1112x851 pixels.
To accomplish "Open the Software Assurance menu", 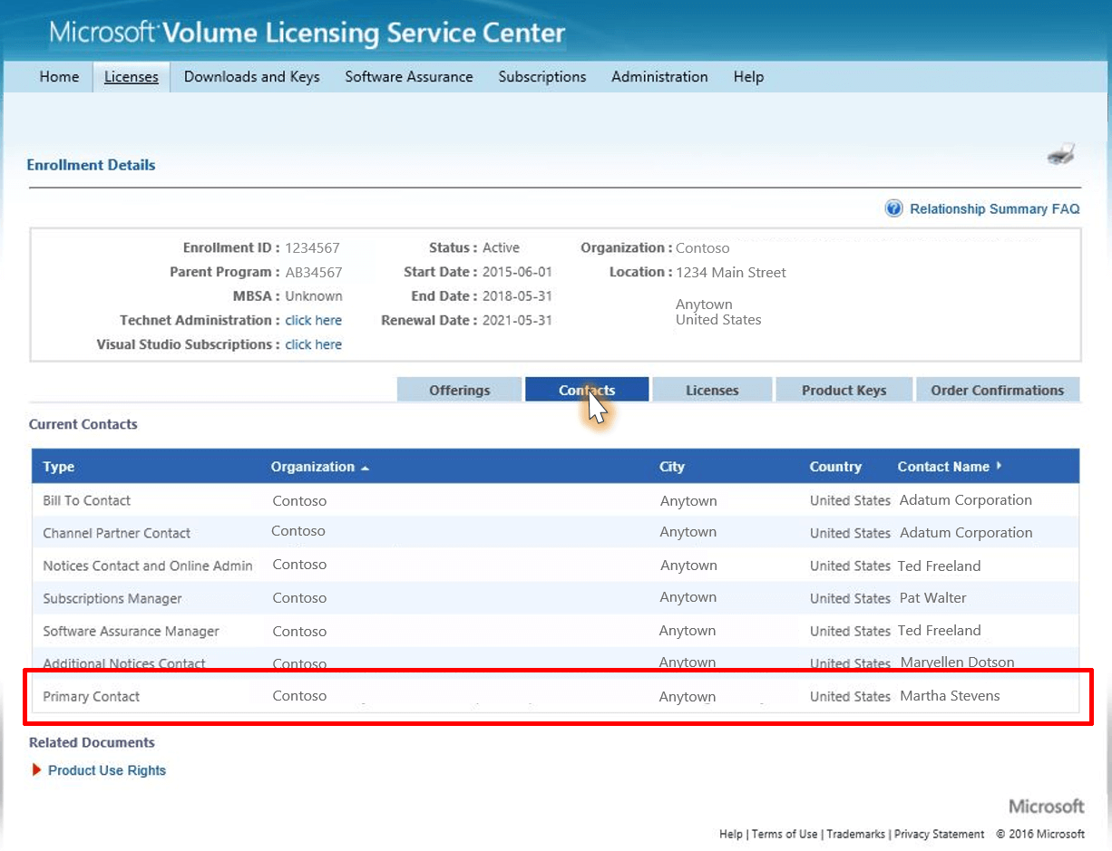I will [409, 77].
